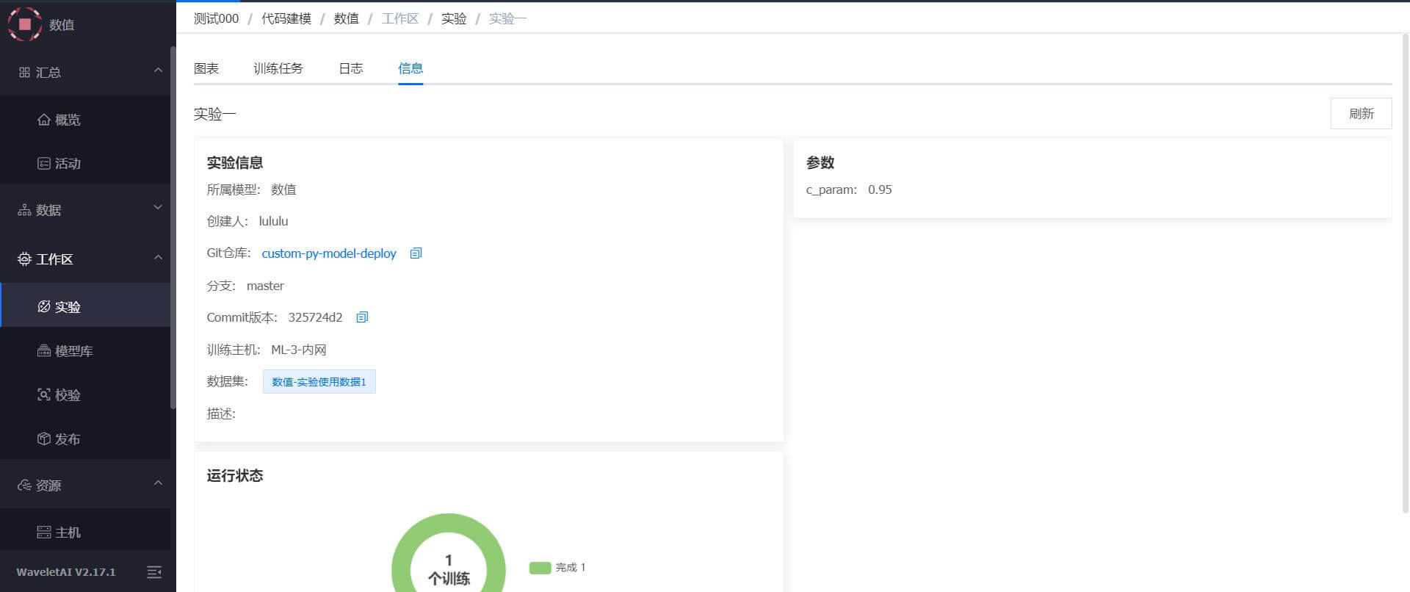The height and width of the screenshot is (592, 1410).
Task: Click the commit hash 325724d2
Action: pos(315,317)
